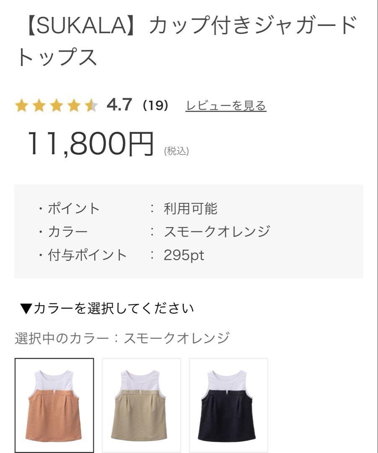Click the 4.7 rating score

pyautogui.click(x=119, y=104)
